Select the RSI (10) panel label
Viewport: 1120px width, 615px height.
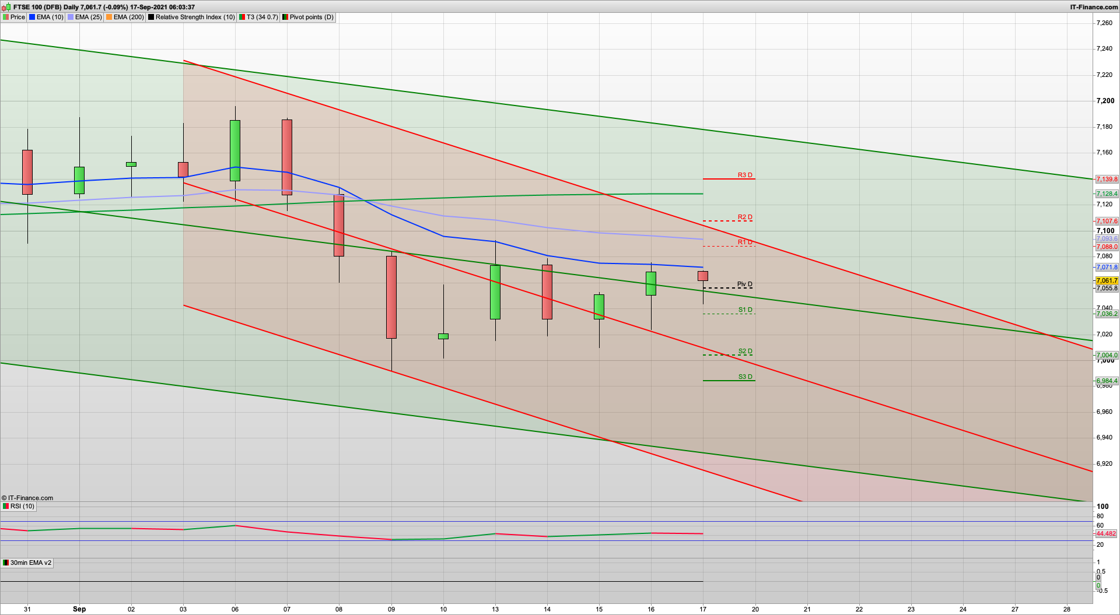[19, 506]
